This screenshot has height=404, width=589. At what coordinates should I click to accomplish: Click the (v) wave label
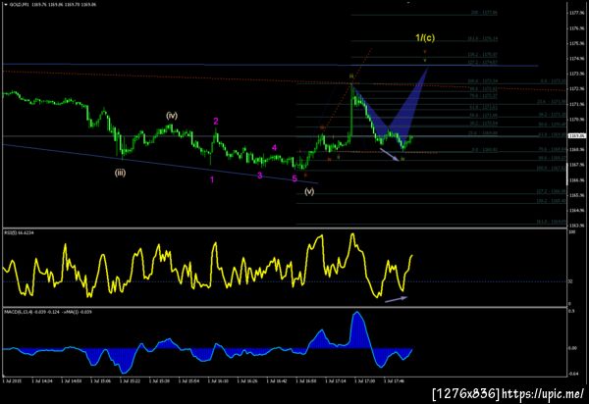pyautogui.click(x=309, y=191)
